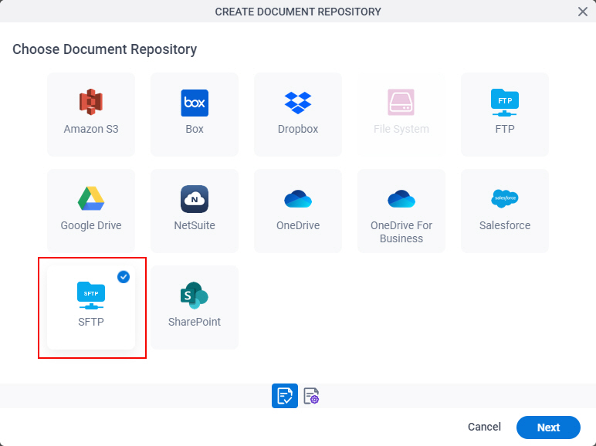Image resolution: width=596 pixels, height=446 pixels.
Task: Close the Create Document Repository dialog
Action: 583,12
